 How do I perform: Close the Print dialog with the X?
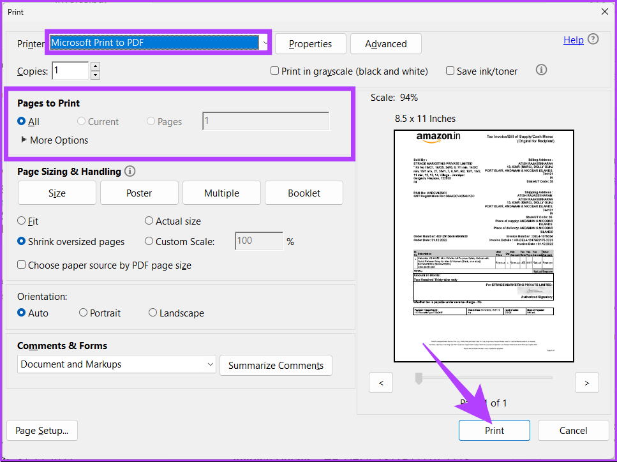click(605, 12)
